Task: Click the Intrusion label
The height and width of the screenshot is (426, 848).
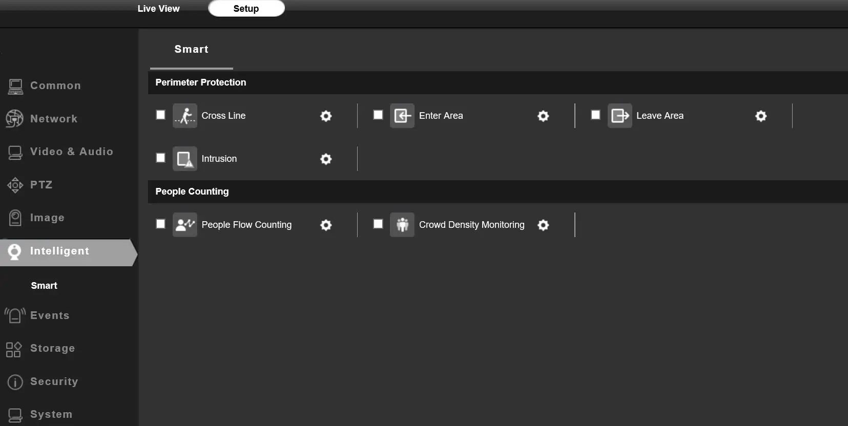Action: 219,159
